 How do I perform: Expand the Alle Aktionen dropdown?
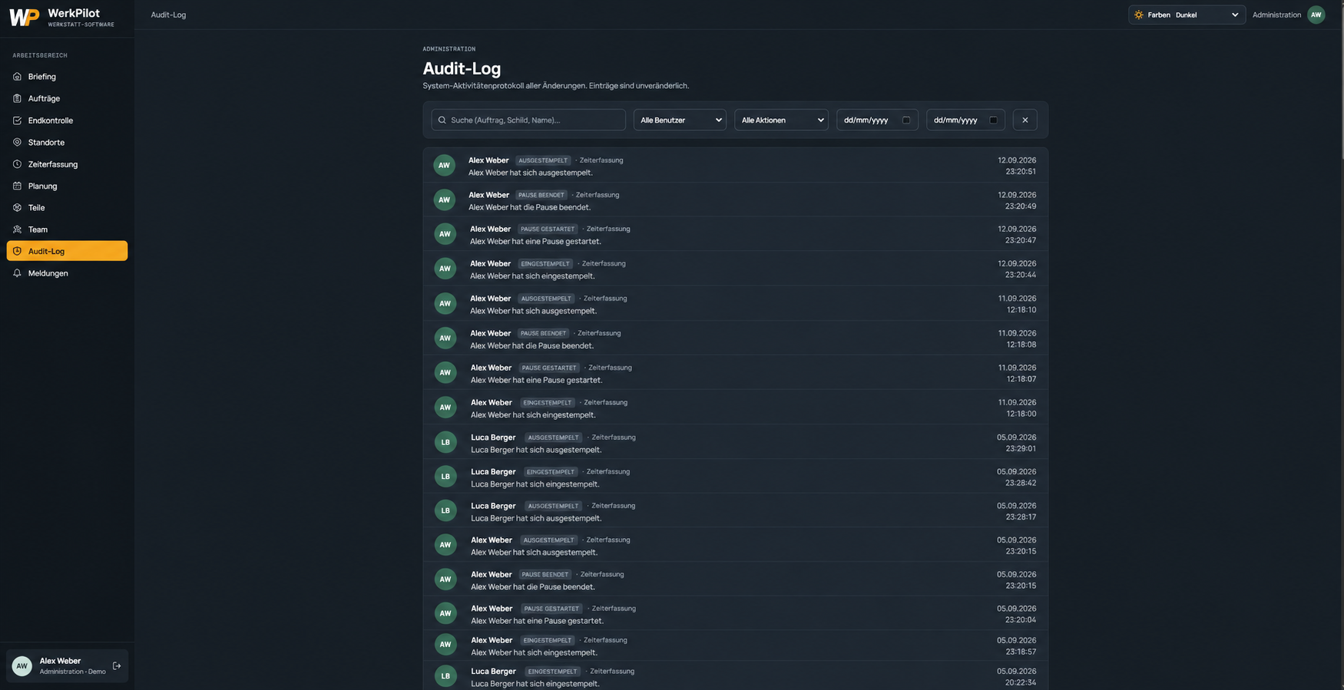781,120
